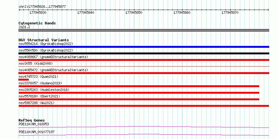Screen dimensions: 278x139
Task: Open the nsv3376057 (Audano2019) label
Action: coord(40,83)
